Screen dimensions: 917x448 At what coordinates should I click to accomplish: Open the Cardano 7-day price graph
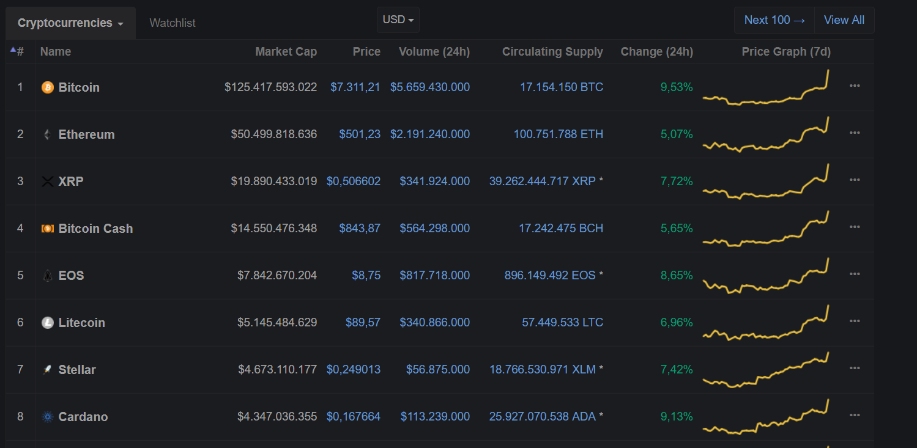coord(766,417)
